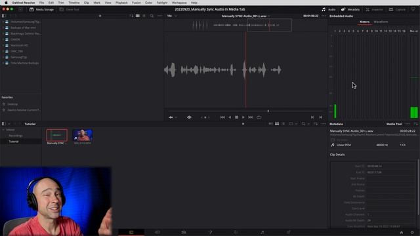420x236 pixels.
Task: Expand the Macintosh HD volume
Action: point(3,45)
